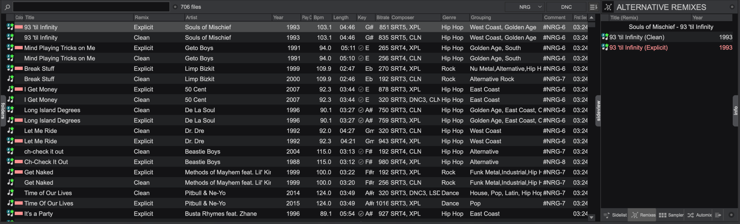
Task: Click track icon of Break Stuff Clean row
Action: click(10, 79)
